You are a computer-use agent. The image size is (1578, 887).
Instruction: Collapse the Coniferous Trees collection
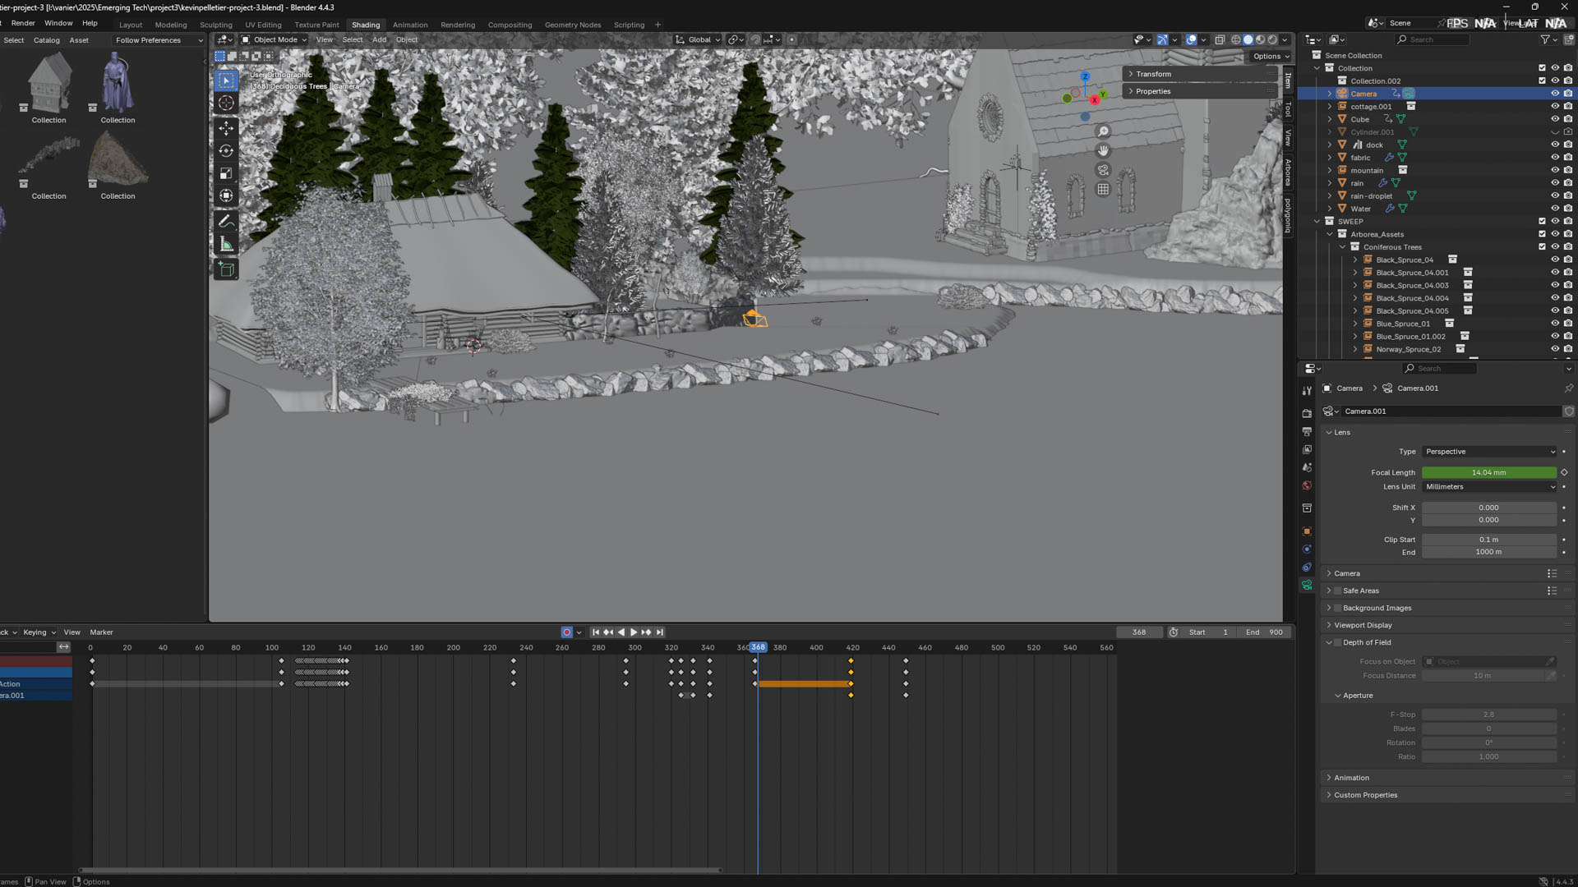pyautogui.click(x=1343, y=247)
